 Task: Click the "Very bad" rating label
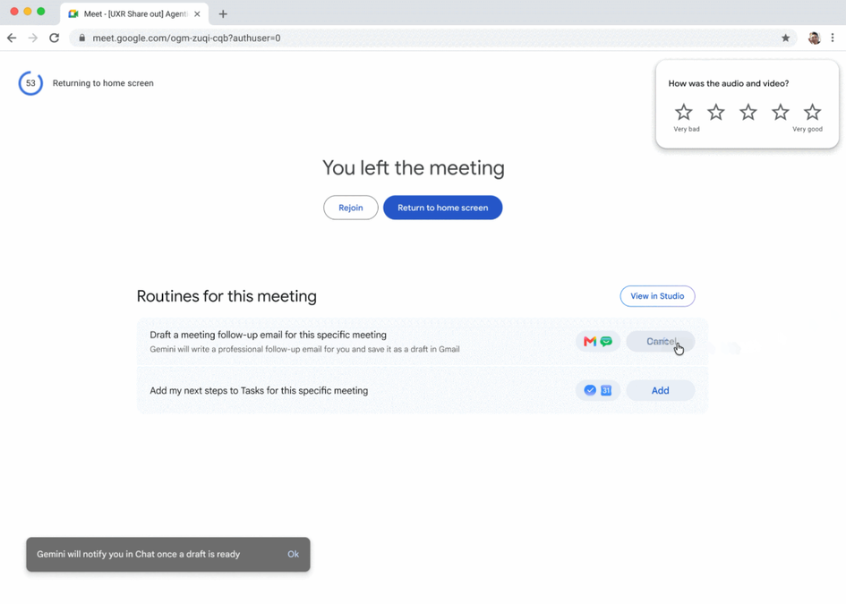click(x=687, y=129)
